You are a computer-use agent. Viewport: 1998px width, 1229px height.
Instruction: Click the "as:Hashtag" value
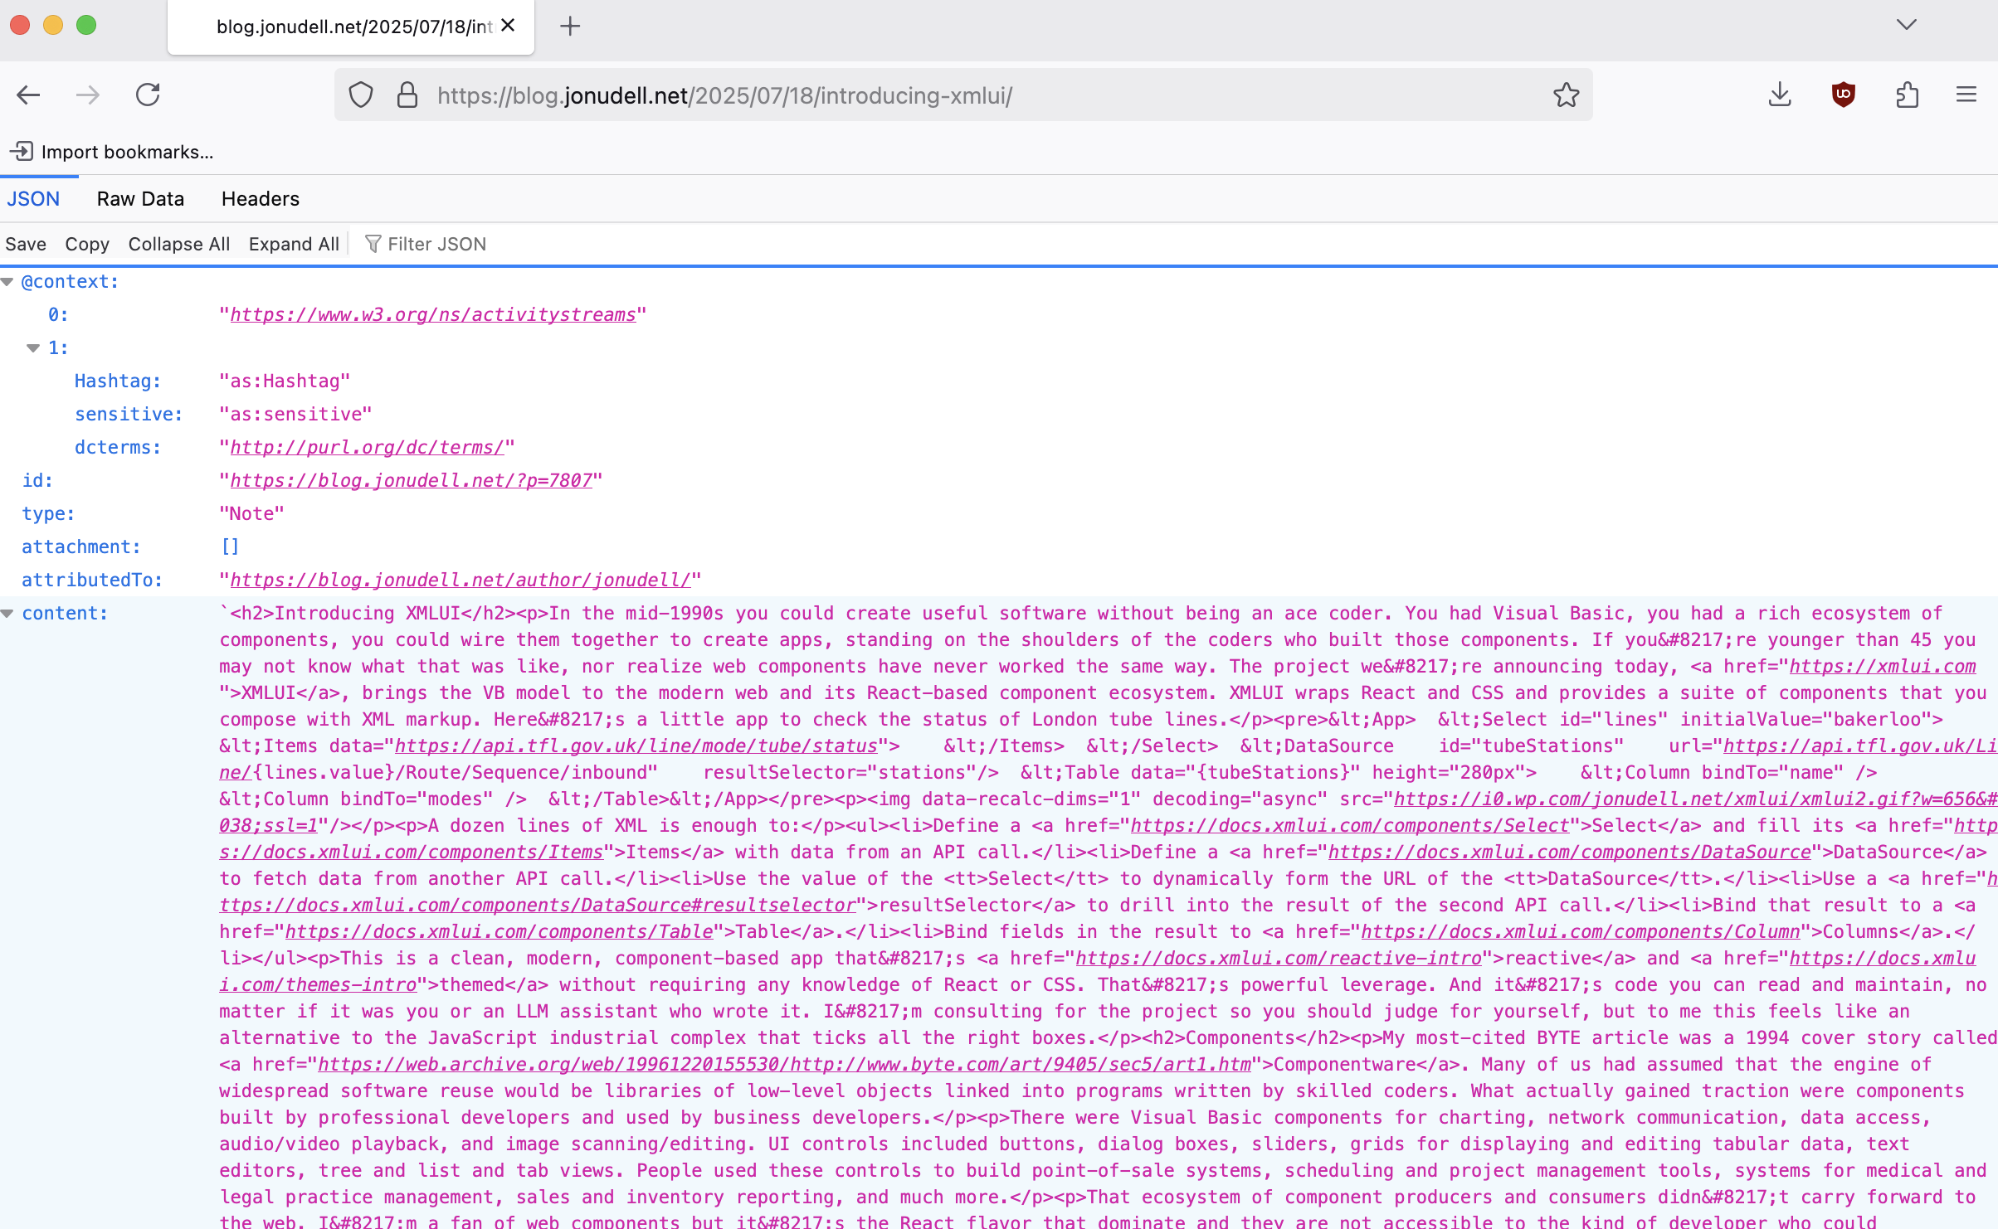(x=285, y=381)
